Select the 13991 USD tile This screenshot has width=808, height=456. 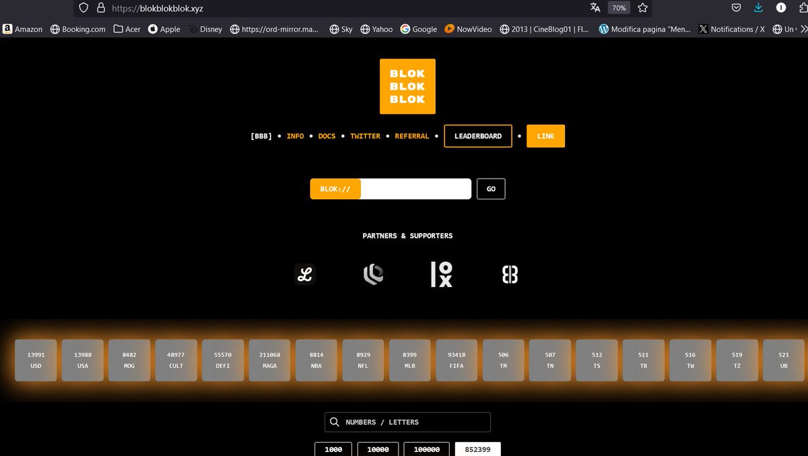35,360
